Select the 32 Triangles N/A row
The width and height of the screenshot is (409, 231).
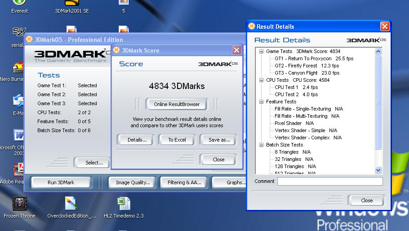pos(294,159)
